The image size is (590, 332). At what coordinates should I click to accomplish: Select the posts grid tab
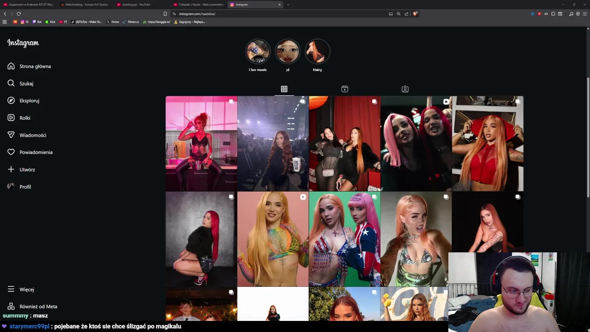[x=284, y=89]
